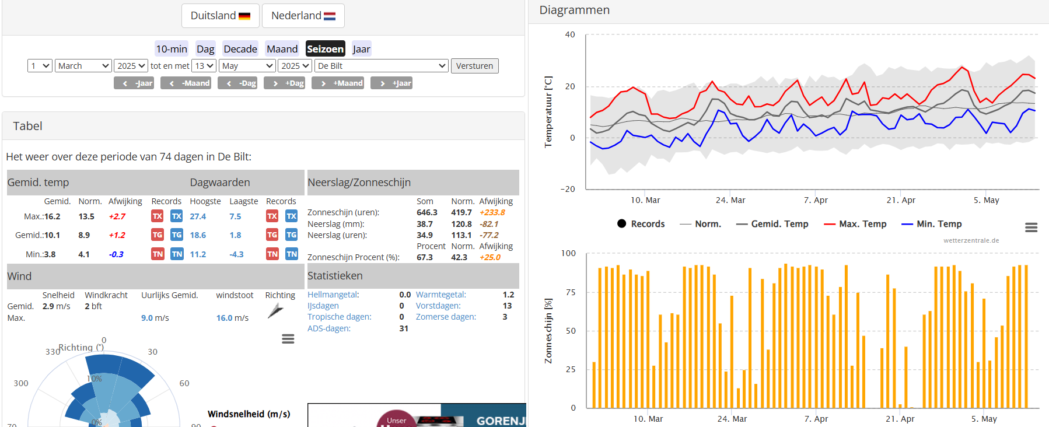The image size is (1049, 427).
Task: Click the red TN icon in right Records column
Action: click(272, 254)
